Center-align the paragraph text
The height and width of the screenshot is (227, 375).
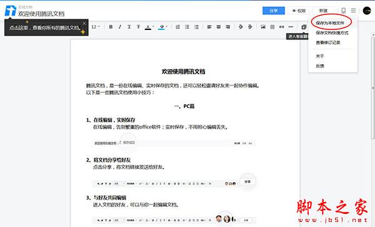click(219, 27)
